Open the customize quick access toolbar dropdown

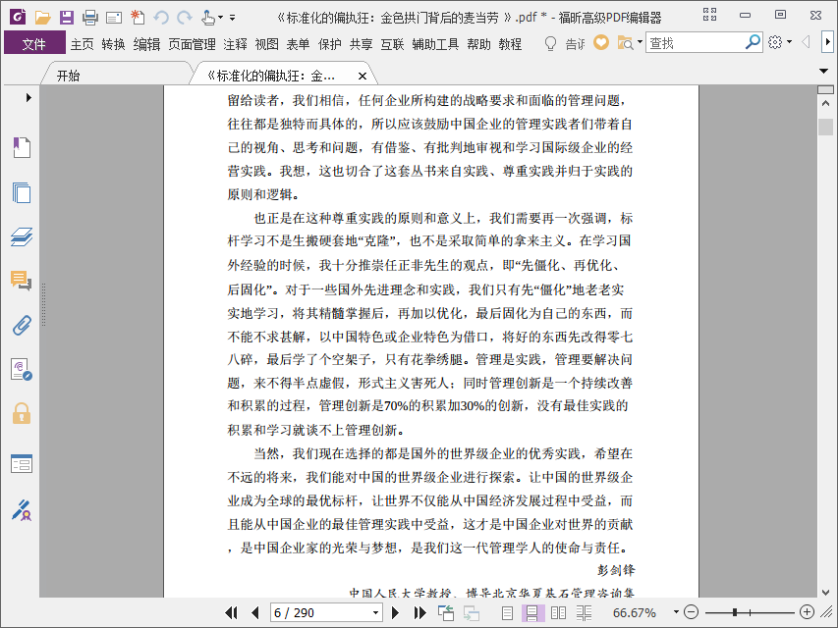(x=233, y=18)
